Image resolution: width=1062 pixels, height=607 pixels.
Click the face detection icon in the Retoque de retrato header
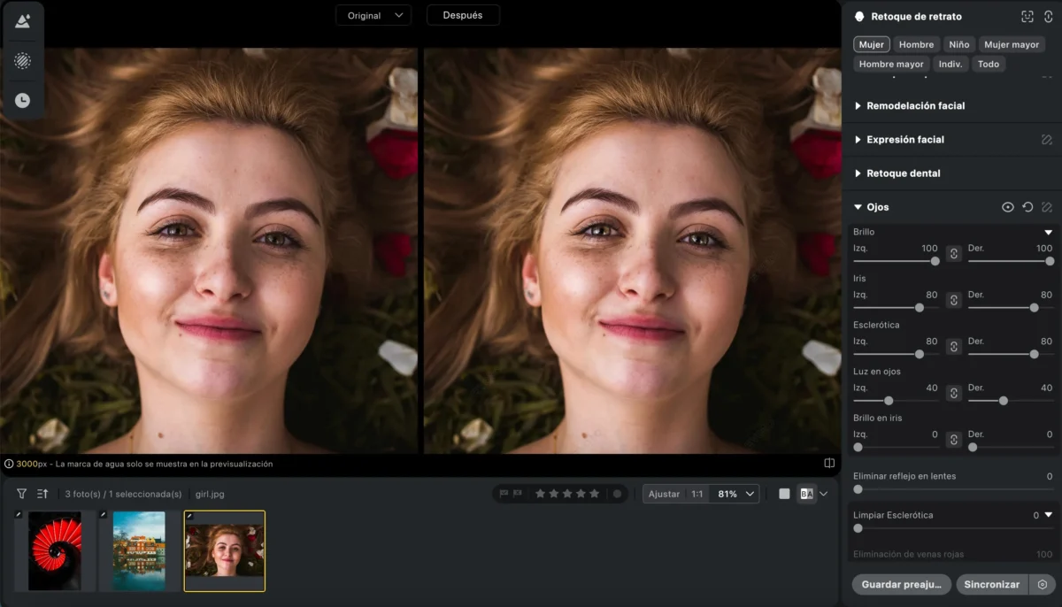pos(1027,17)
